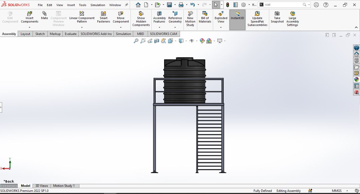This screenshot has height=194, width=360.
Task: Toggle the Select cursor tool
Action: [216, 5]
